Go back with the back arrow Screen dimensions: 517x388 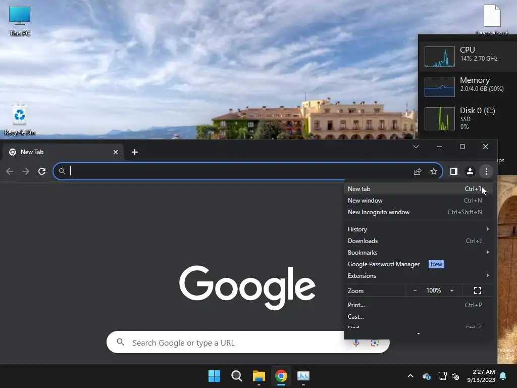tap(10, 171)
